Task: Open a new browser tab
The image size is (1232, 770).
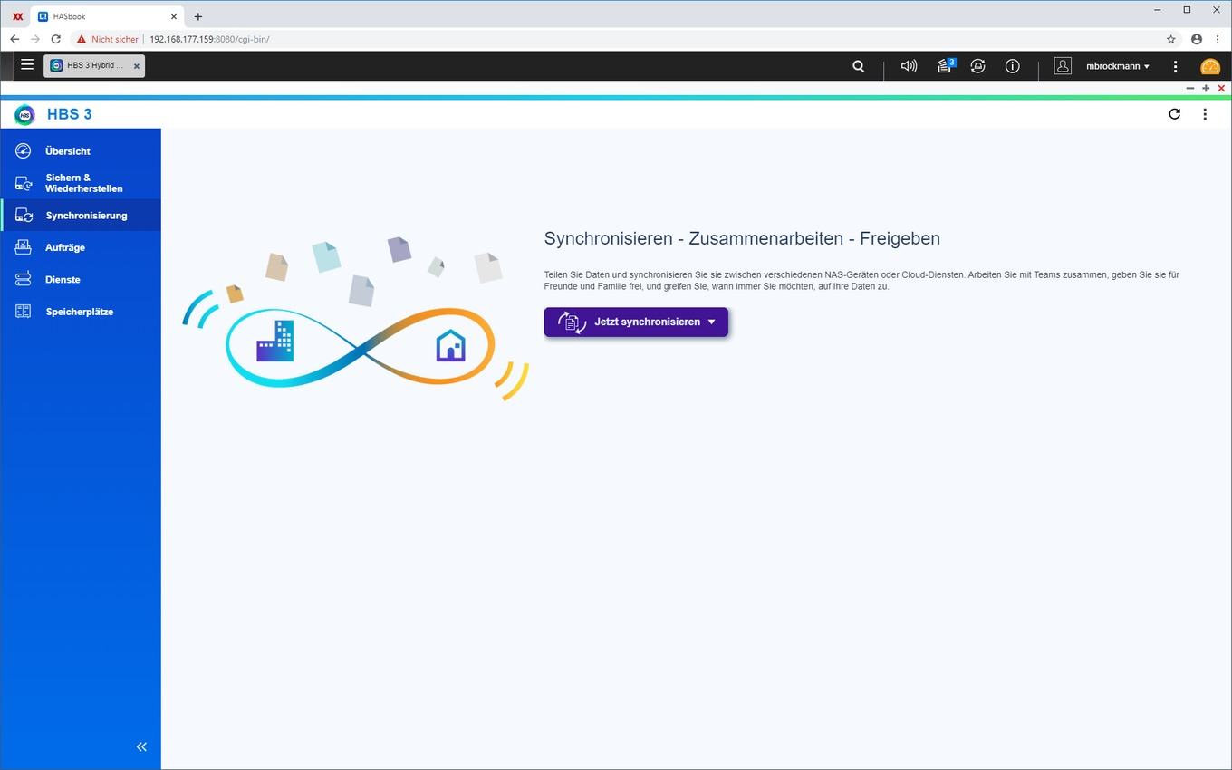Action: click(x=198, y=16)
